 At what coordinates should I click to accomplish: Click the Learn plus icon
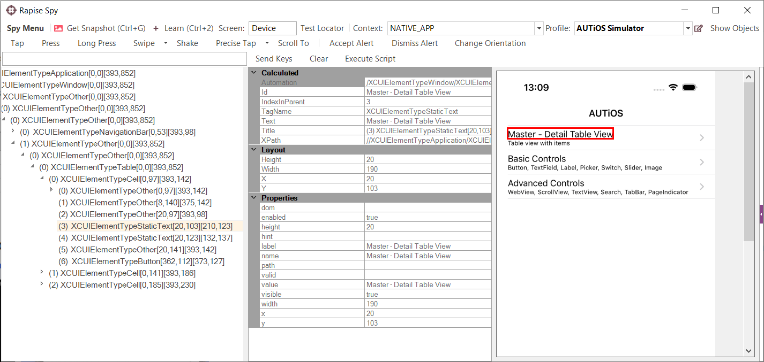coord(156,28)
